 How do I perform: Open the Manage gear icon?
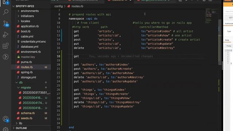5,129
